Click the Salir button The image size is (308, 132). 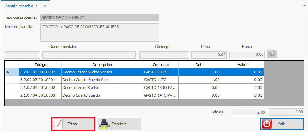[x=282, y=124]
